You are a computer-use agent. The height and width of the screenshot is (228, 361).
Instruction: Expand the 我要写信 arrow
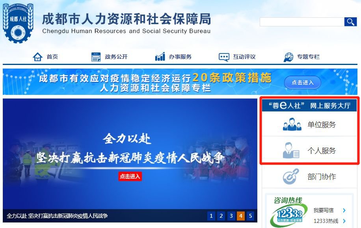(x=344, y=210)
